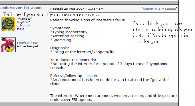Viewport: 195px width, 106px height.
Task: Click the Your doctor recommends line
Action: (x=73, y=60)
